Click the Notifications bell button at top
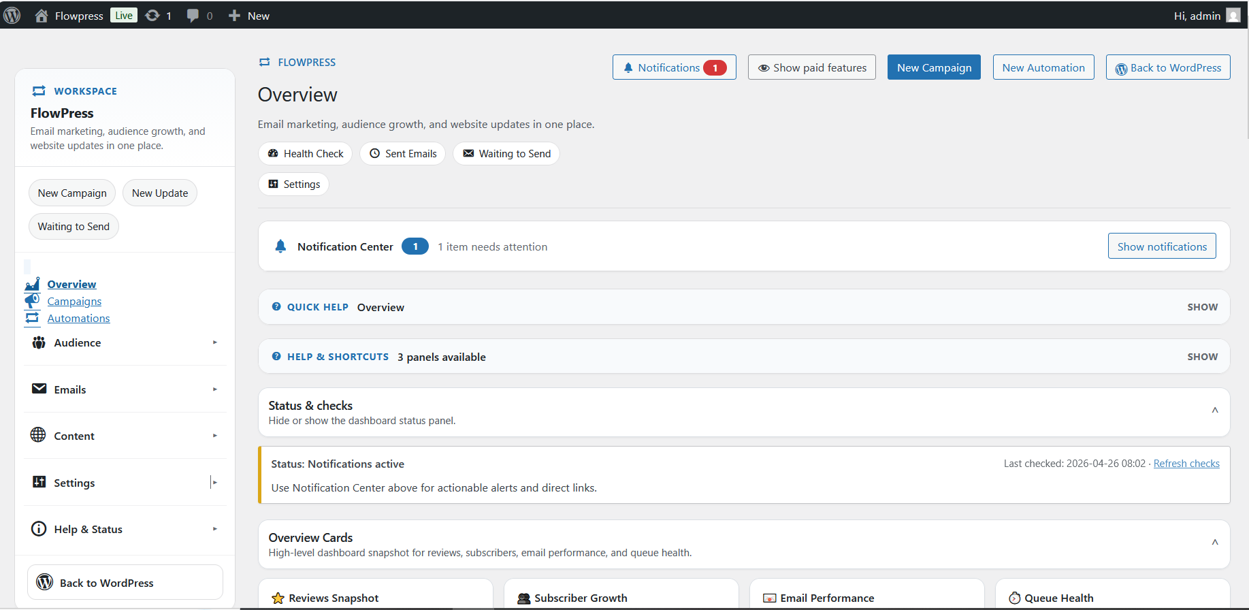The width and height of the screenshot is (1249, 610). [x=674, y=67]
